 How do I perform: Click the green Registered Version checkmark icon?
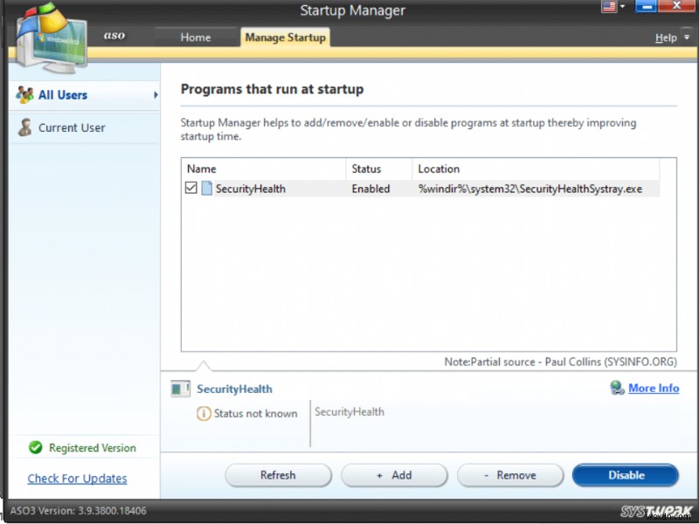pyautogui.click(x=36, y=447)
